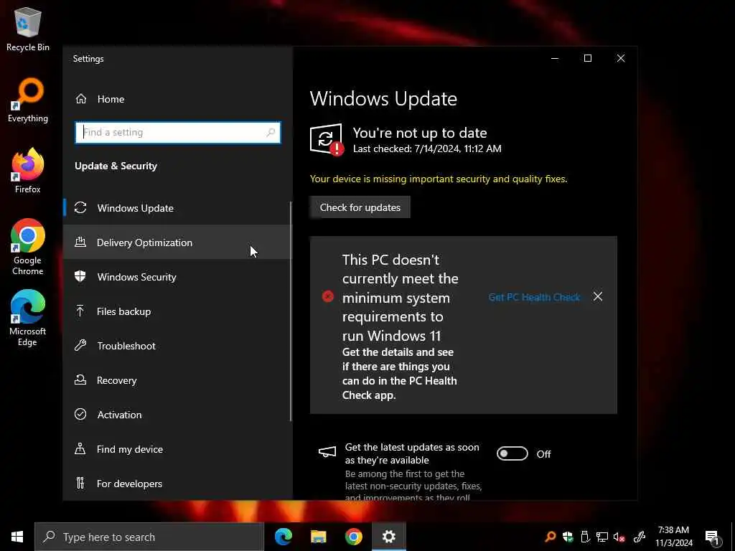Click the megaphone icon beside latest updates

click(x=327, y=452)
